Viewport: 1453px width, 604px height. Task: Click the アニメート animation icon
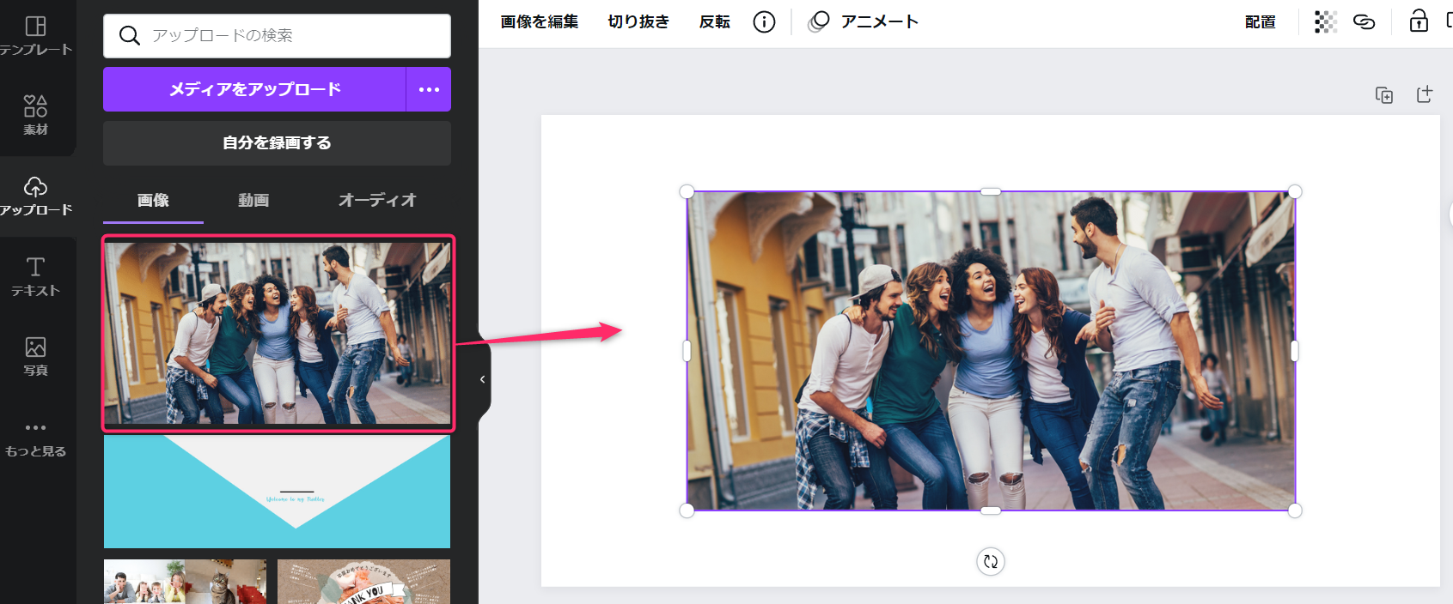click(819, 21)
